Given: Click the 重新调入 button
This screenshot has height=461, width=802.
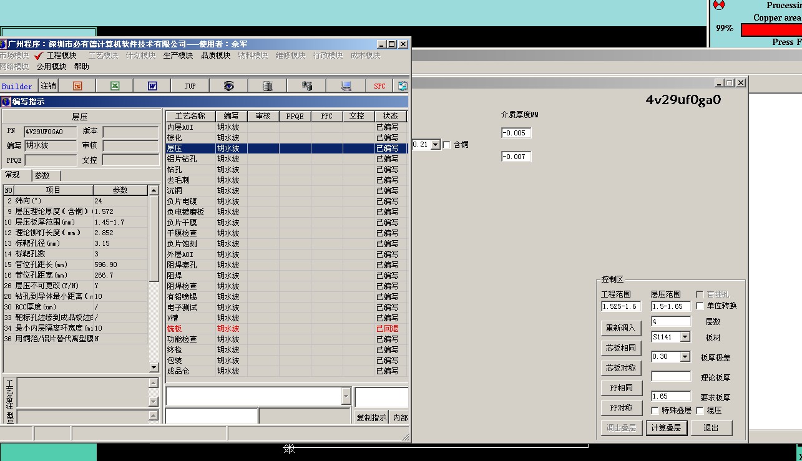Looking at the screenshot, I should click(621, 328).
